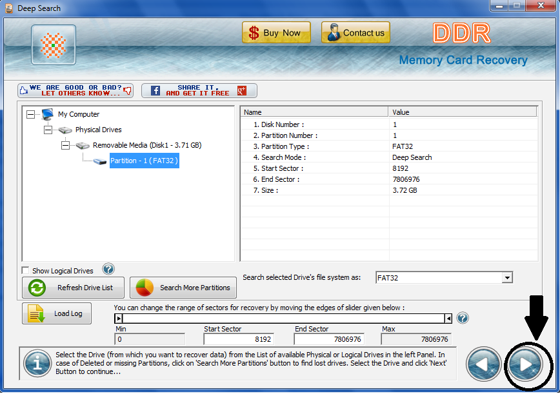Select My Computer in the tree
Image resolution: width=560 pixels, height=394 pixels.
click(79, 114)
